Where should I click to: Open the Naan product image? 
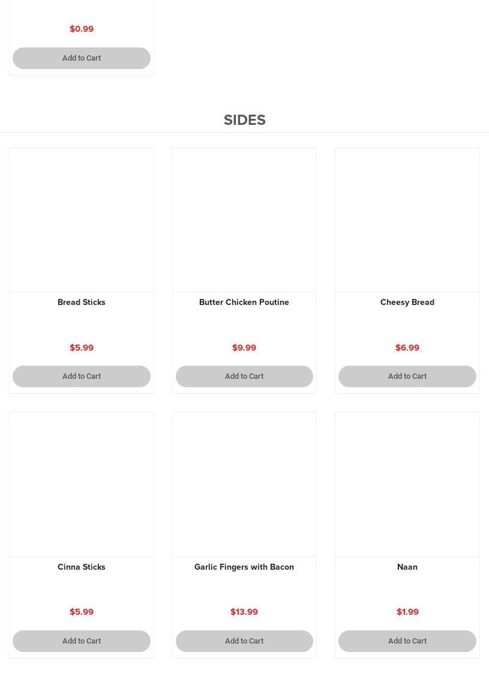tap(407, 484)
